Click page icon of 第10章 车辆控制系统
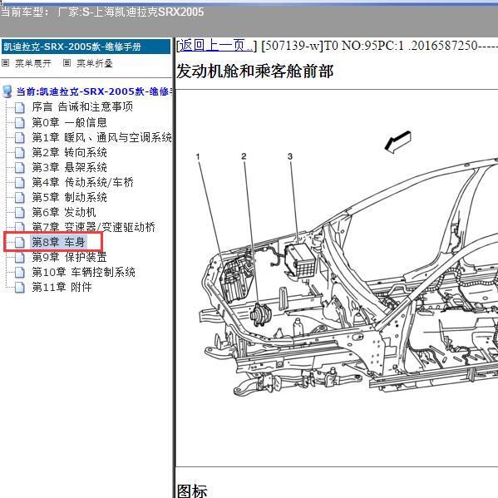Screen dimensions: 498x498 point(20,272)
